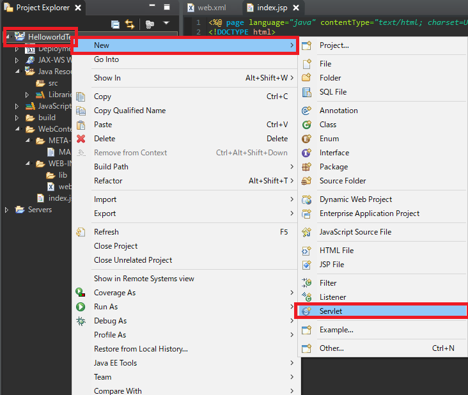
Task: Open the Team submenu
Action: 185,377
